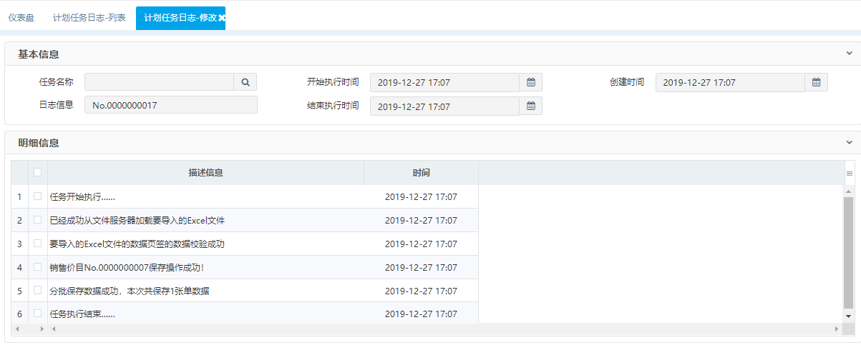Click the vertical scrollbar up arrow in grid
This screenshot has width=861, height=345.
(x=849, y=191)
